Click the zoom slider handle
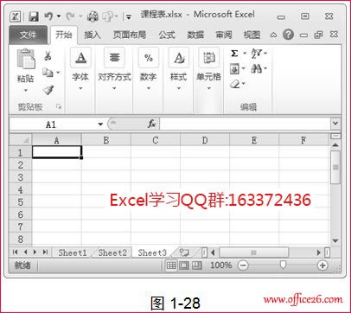The image size is (351, 313). (x=283, y=265)
